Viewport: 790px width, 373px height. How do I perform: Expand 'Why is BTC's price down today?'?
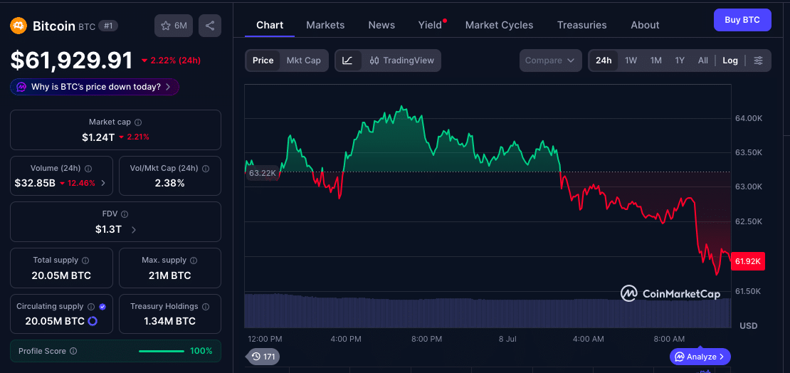coord(94,87)
